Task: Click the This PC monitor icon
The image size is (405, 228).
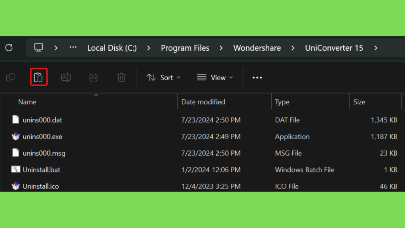Action: pos(38,47)
